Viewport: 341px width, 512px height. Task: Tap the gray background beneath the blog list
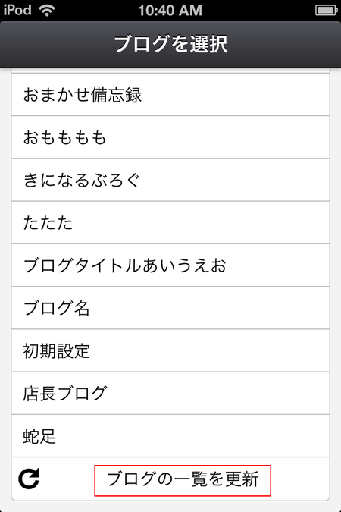pos(170,507)
